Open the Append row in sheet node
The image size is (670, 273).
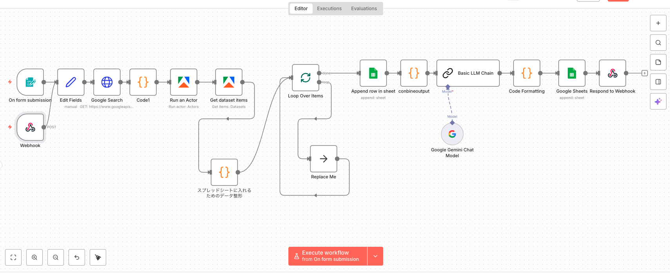point(373,73)
